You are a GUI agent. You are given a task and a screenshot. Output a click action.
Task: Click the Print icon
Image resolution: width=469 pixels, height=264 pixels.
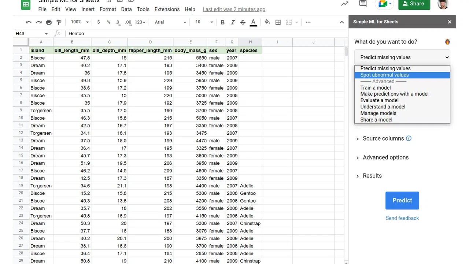pos(49,22)
